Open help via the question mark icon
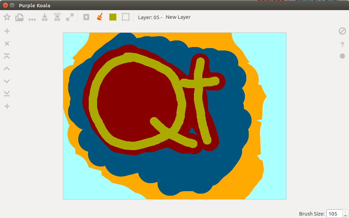This screenshot has width=349, height=218. [x=342, y=45]
